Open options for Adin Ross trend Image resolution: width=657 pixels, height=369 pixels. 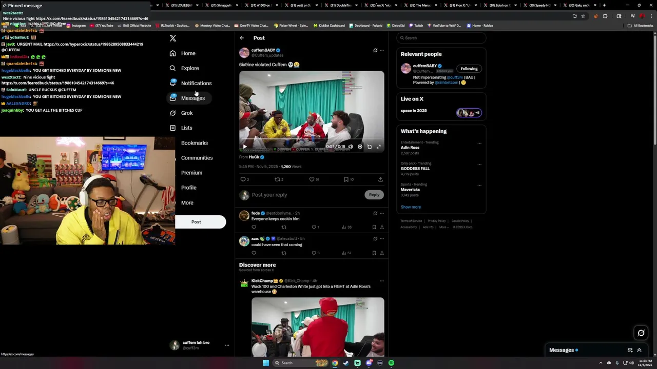pos(479,143)
